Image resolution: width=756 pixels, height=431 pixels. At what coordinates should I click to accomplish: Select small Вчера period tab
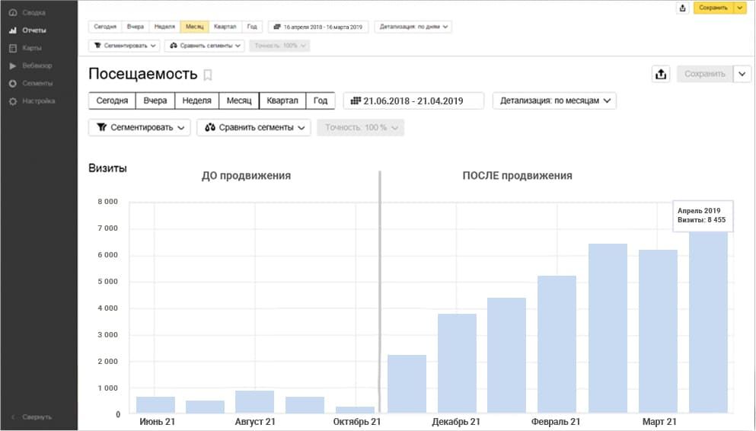point(136,27)
